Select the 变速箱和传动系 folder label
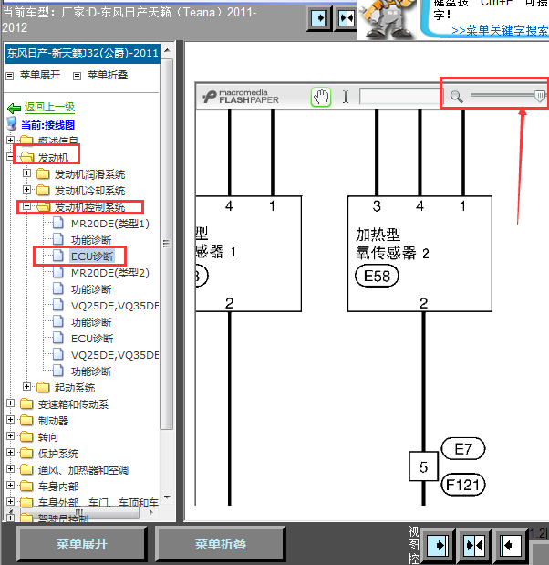The image size is (549, 565). click(73, 404)
